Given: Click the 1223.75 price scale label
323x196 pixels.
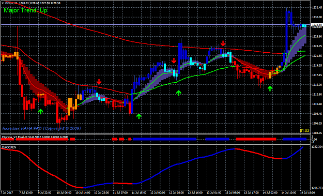Looking at the screenshot, I should (x=317, y=46).
